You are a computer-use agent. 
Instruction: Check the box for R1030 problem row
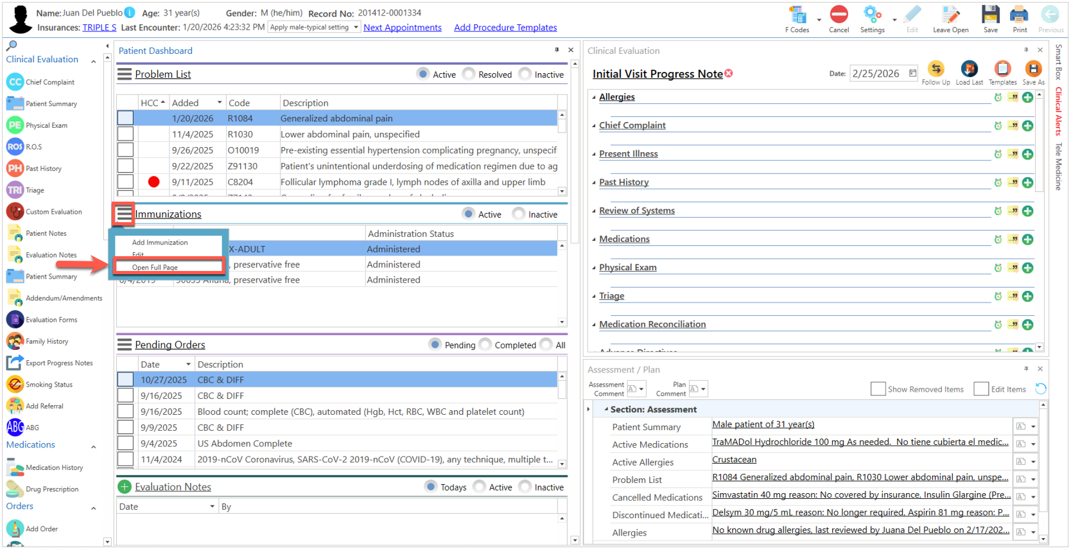125,134
